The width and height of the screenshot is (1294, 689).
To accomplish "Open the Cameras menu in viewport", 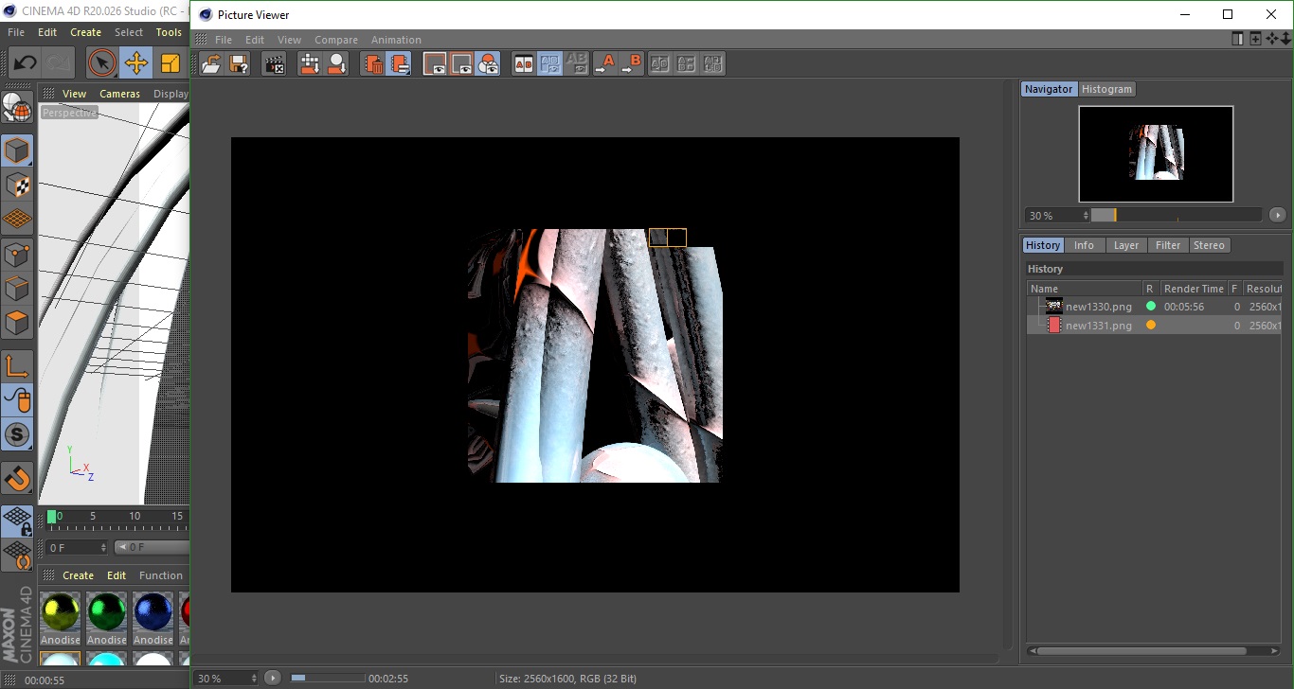I will [x=119, y=94].
